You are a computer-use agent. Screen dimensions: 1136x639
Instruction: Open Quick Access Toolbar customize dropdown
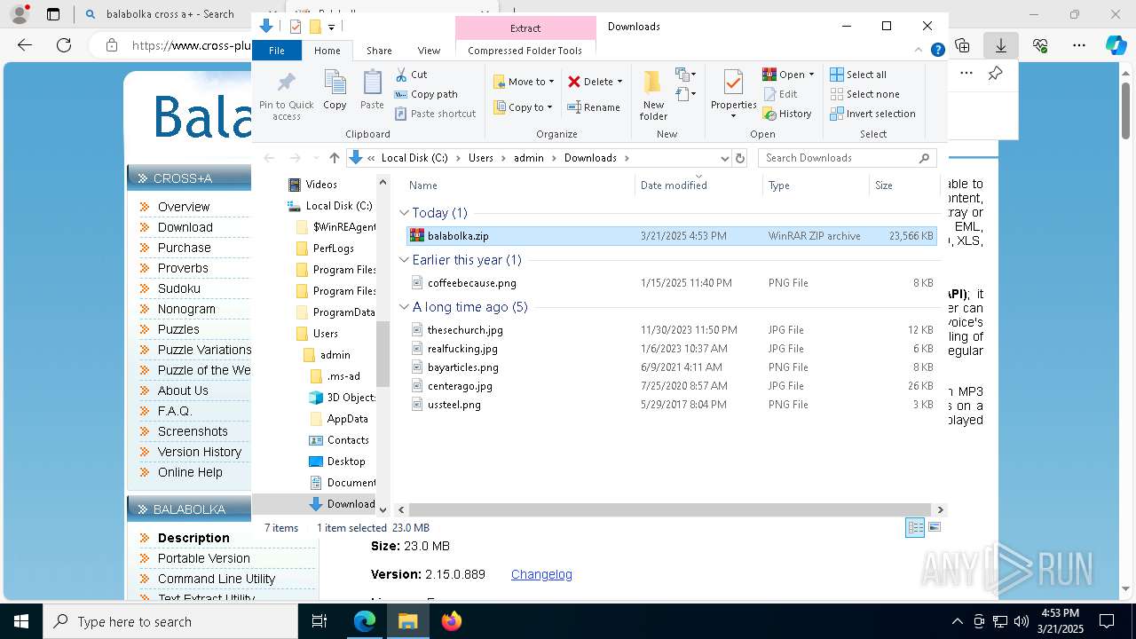click(331, 27)
